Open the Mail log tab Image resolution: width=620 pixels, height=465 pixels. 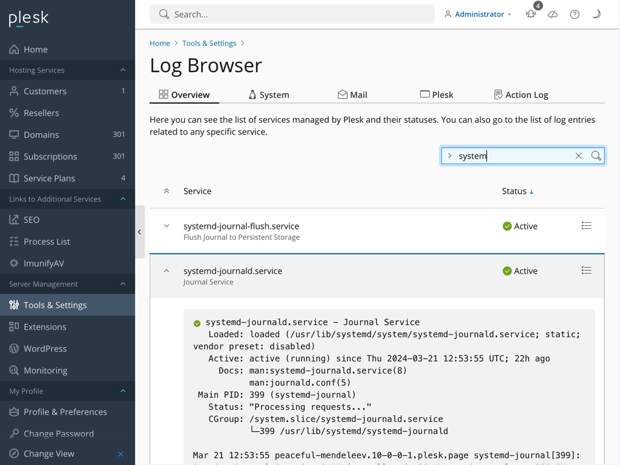352,94
